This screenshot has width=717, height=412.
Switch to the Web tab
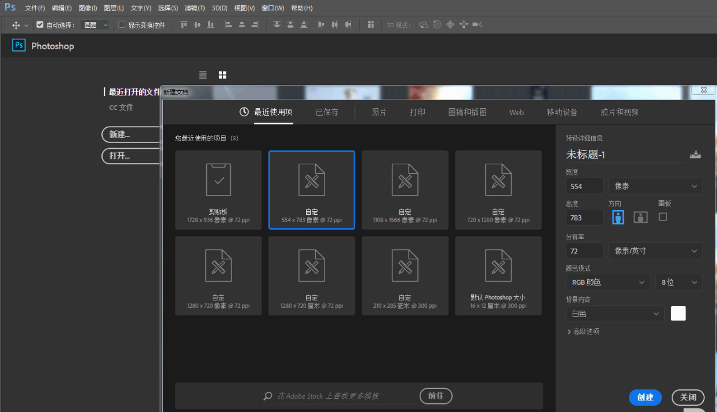pyautogui.click(x=516, y=112)
